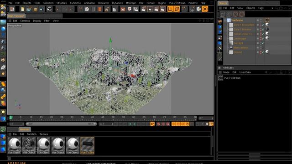This screenshot has width=292, height=164.
Task: Collapse the VueScene tree node
Action: click(x=225, y=20)
